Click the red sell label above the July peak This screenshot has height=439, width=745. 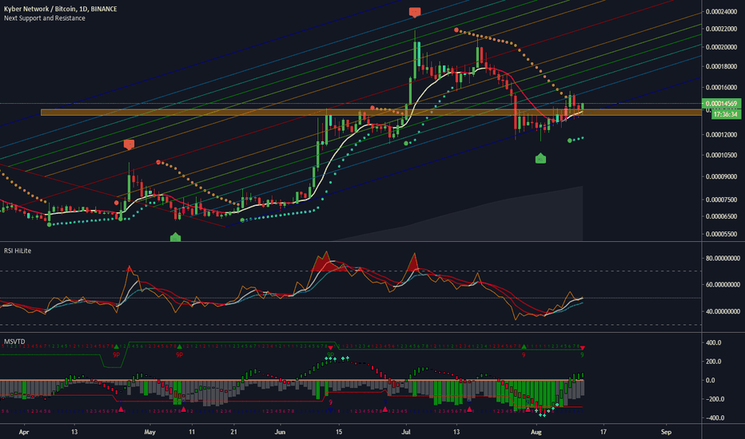415,12
